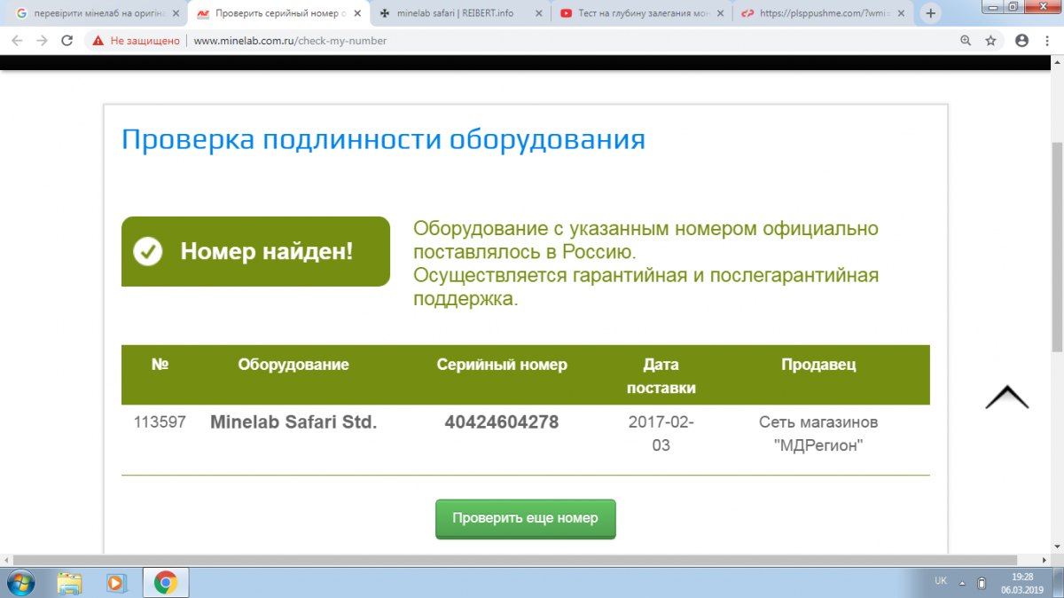Bookmark this page with the star
This screenshot has height=598, width=1064.
(990, 41)
